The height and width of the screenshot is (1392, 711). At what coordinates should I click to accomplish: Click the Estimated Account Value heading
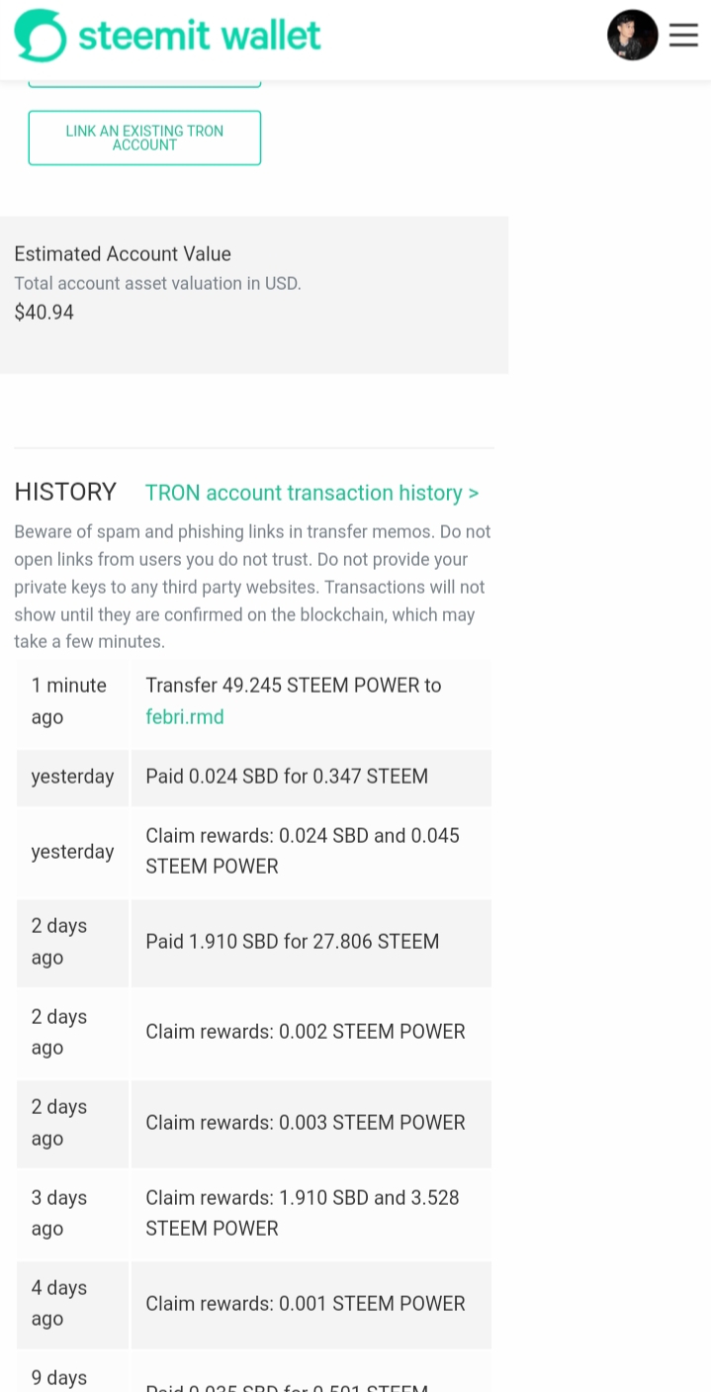point(123,254)
